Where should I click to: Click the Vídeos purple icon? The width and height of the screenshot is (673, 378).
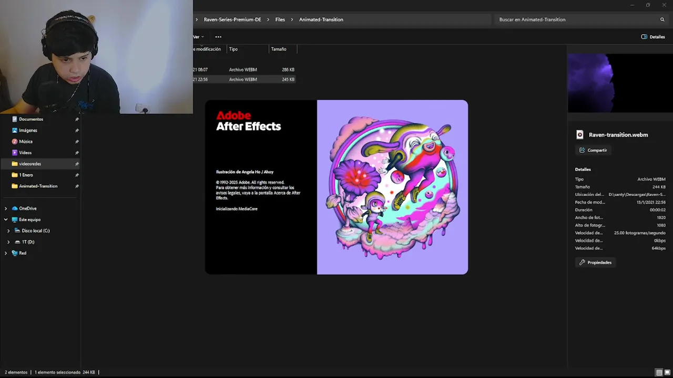click(x=15, y=153)
